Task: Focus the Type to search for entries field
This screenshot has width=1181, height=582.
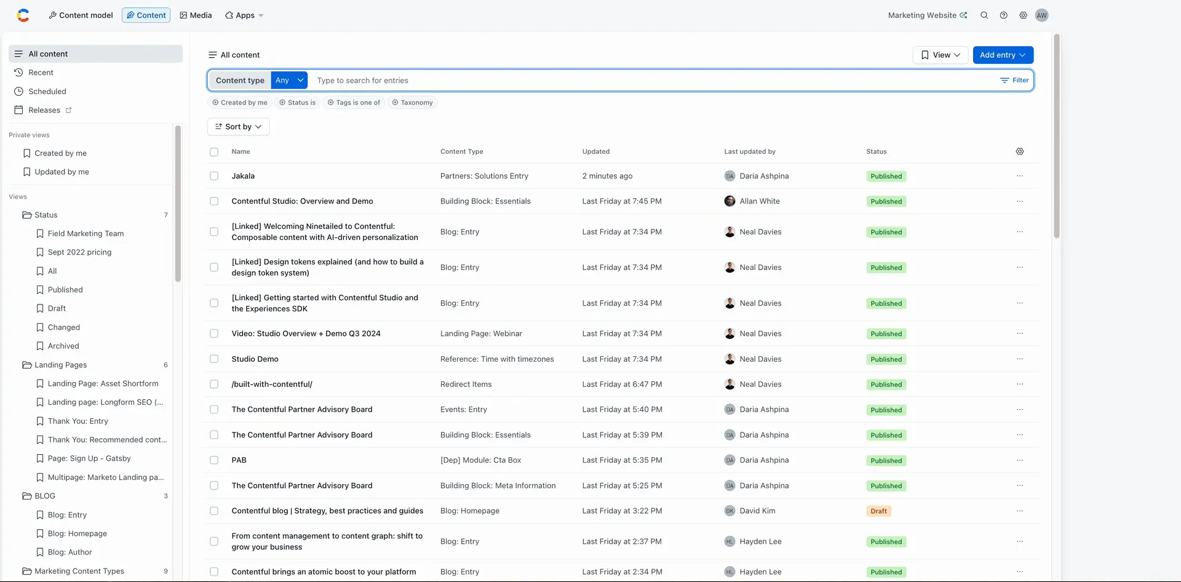Action: pos(652,81)
